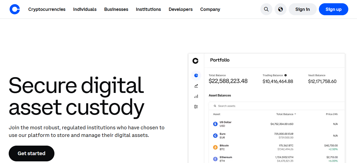Click the US Dollar asset icon
This screenshot has width=357, height=163.
tap(215, 124)
